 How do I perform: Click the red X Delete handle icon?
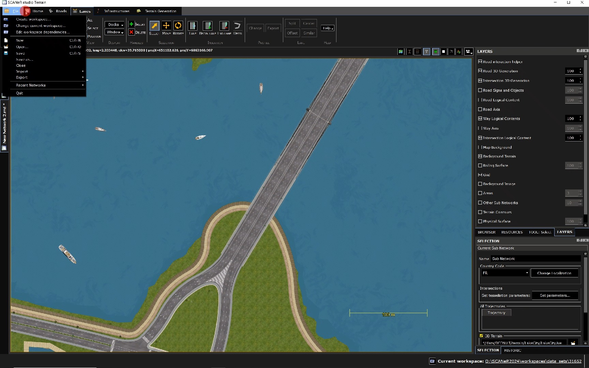coord(131,32)
